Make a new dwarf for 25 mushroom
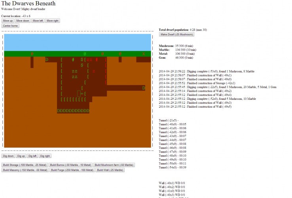292x198 pixels. (x=176, y=34)
